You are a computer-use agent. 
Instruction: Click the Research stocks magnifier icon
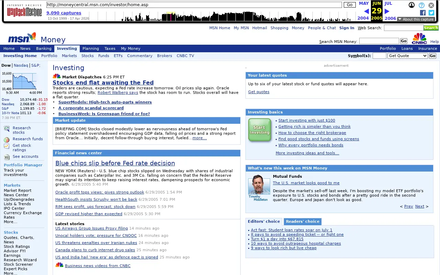click(7, 129)
